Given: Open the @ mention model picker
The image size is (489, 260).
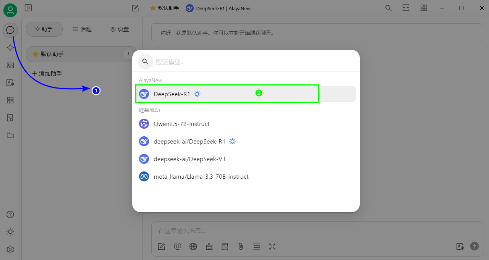Looking at the screenshot, I should (x=177, y=246).
